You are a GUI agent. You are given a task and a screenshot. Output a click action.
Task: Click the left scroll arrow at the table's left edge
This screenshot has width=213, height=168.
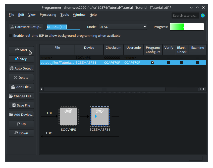[x=41, y=89]
